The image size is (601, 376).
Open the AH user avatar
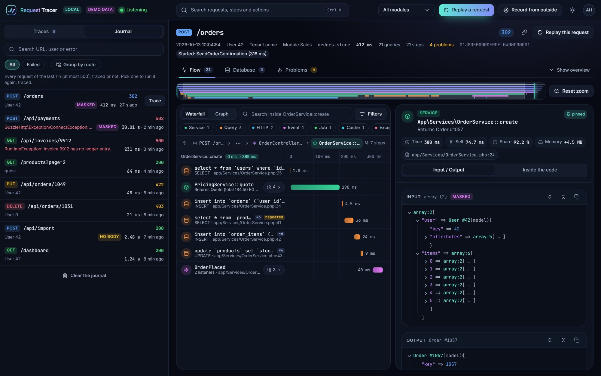(x=589, y=10)
